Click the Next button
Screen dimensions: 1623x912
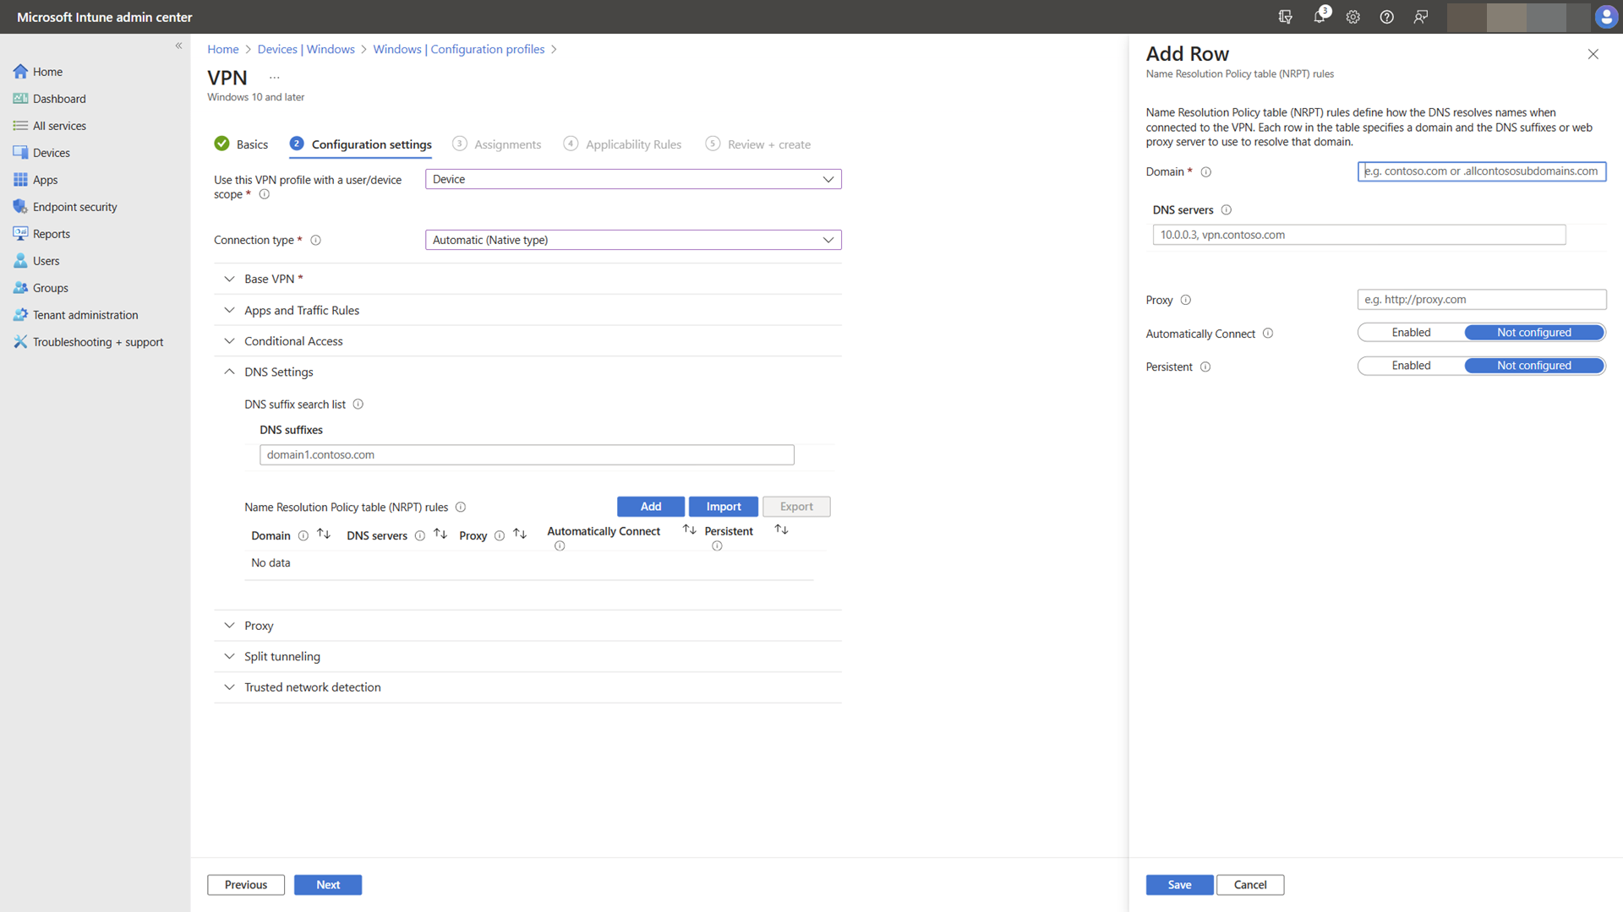coord(328,885)
